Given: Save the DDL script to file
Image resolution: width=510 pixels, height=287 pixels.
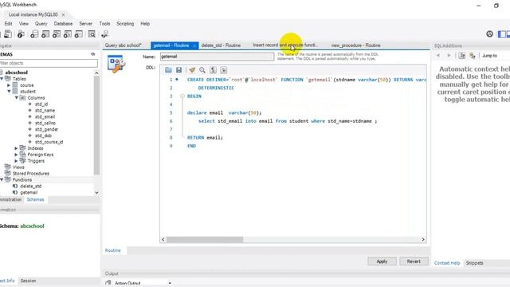Looking at the screenshot, I should 178,70.
